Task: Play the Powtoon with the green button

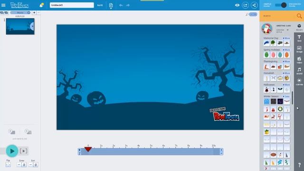Action: coord(12,151)
